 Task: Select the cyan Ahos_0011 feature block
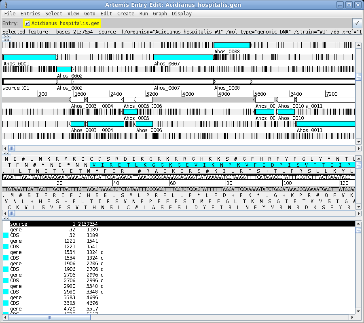click(x=326, y=124)
